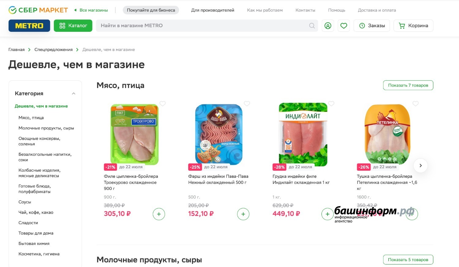Screen dimensions: 459x267
Task: Open favorites via header heart icon
Action: (x=344, y=26)
